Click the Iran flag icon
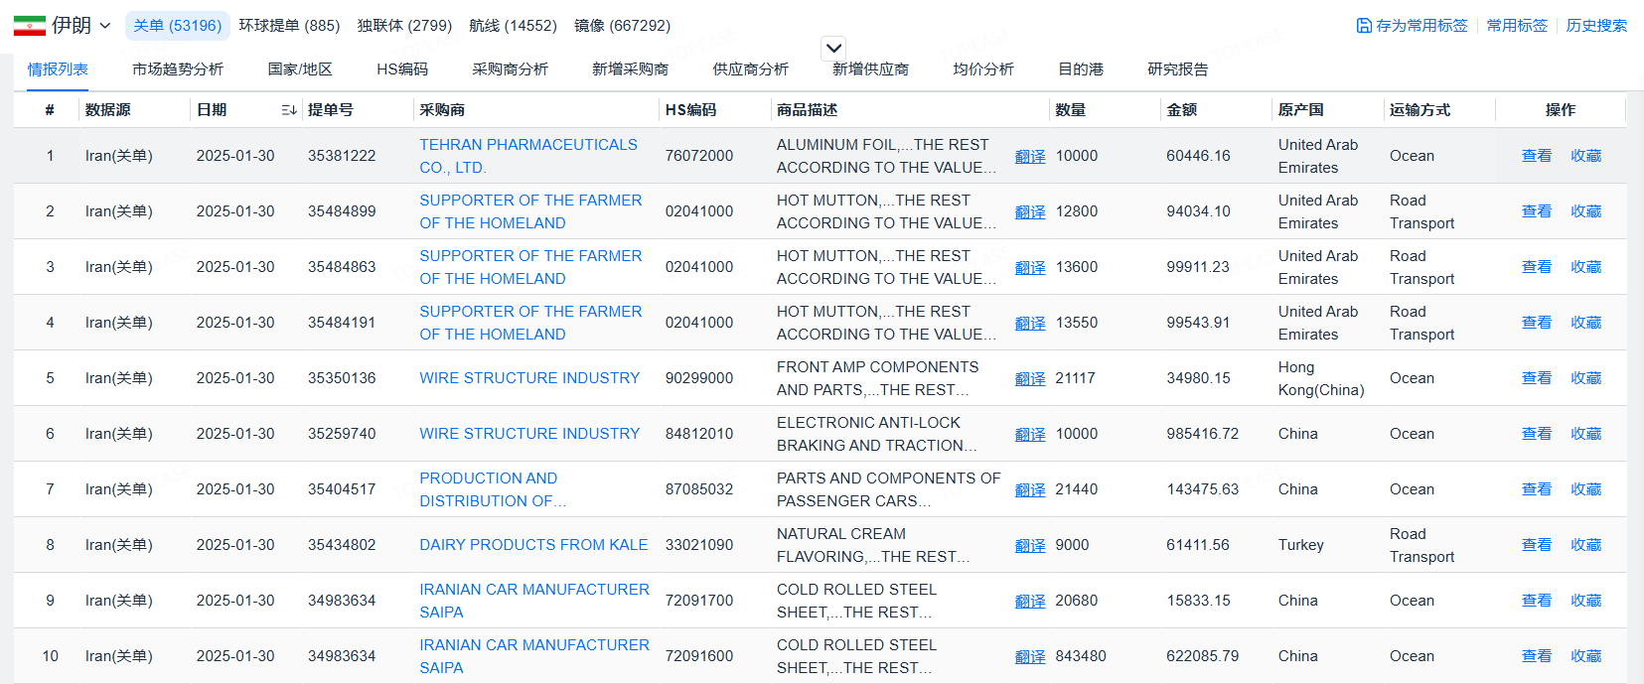 (29, 26)
